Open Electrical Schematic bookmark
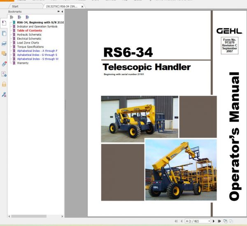The width and height of the screenshot is (247, 226). [x=29, y=39]
